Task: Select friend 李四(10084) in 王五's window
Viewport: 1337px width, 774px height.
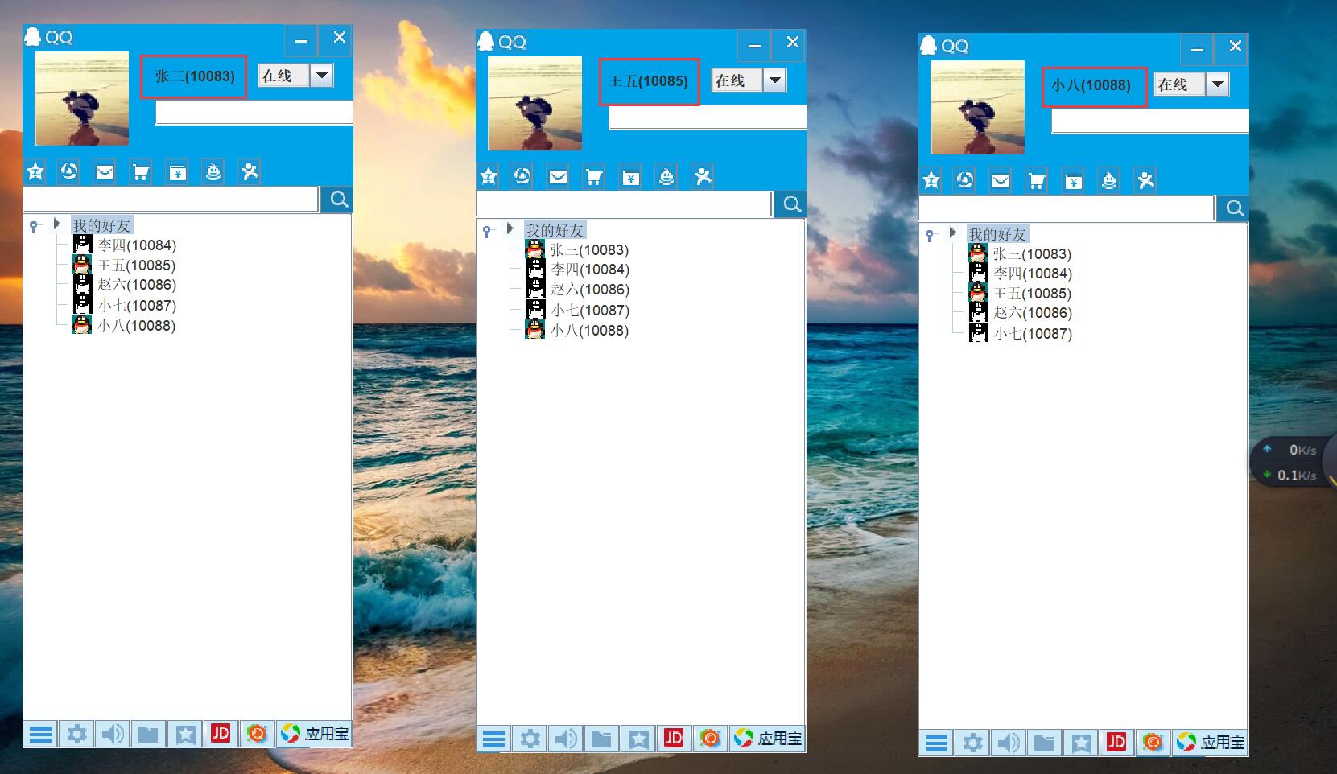Action: pos(577,270)
